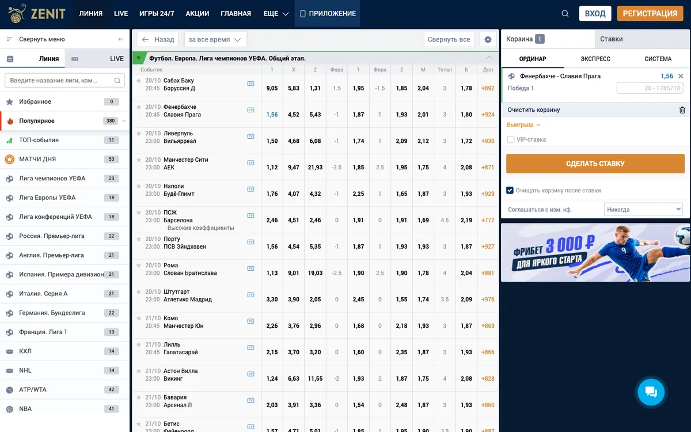Open the за все время dropdown
The width and height of the screenshot is (691, 432).
(215, 39)
